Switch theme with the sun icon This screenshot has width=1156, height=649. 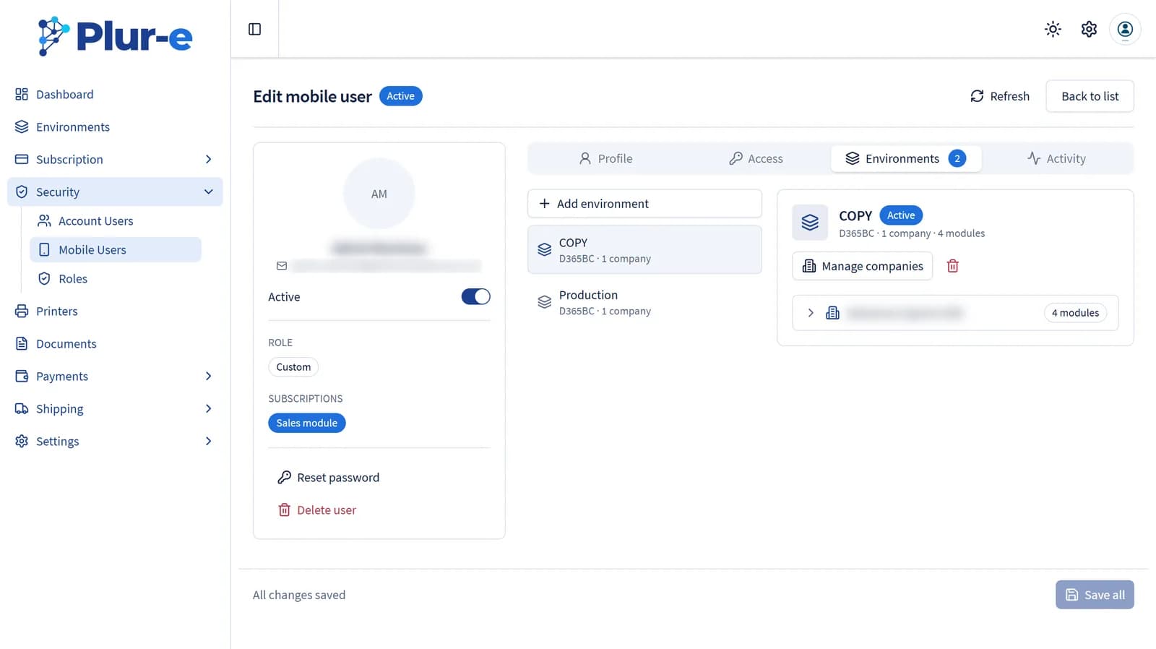(x=1053, y=29)
